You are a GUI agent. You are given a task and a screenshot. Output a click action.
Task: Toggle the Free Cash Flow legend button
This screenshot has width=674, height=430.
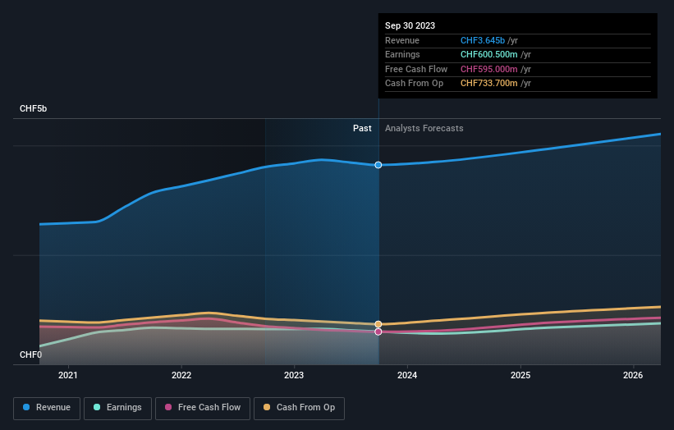point(203,408)
